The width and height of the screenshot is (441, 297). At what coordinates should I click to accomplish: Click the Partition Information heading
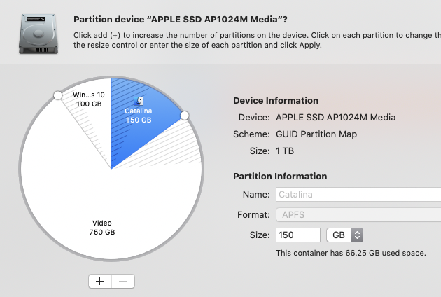tap(279, 177)
